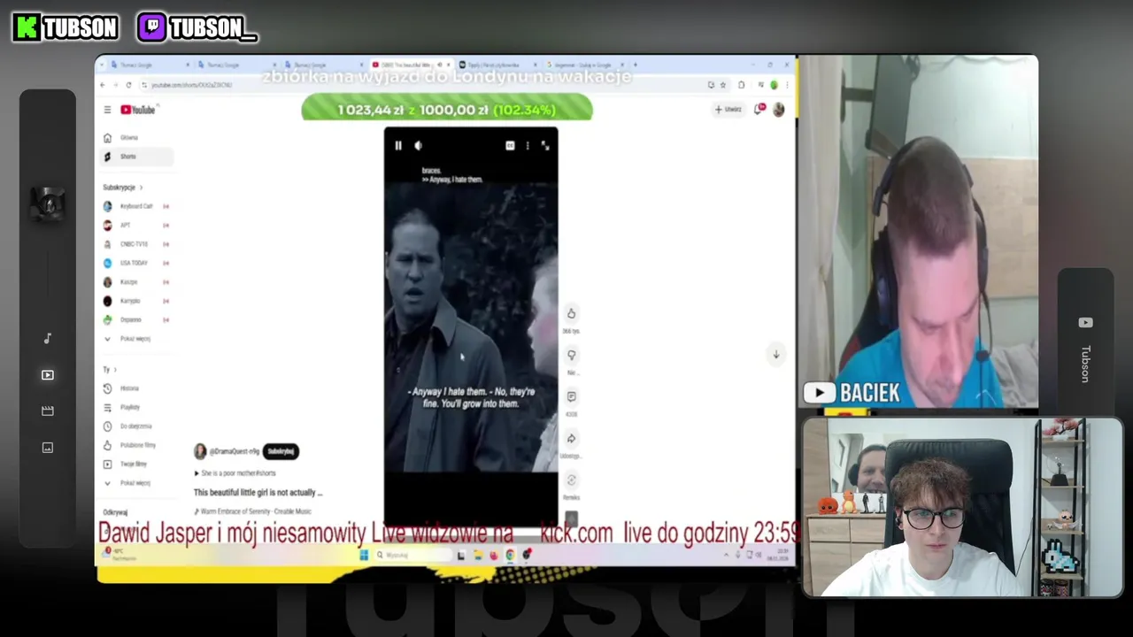The width and height of the screenshot is (1133, 637).
Task: Click the browser back arrow
Action: click(x=103, y=85)
